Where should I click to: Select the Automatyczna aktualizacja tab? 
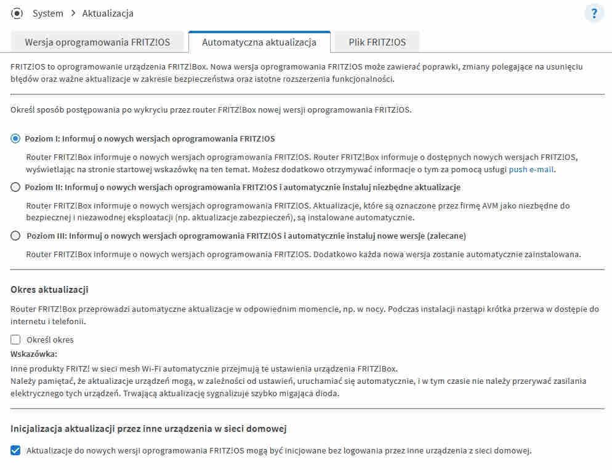pos(259,42)
